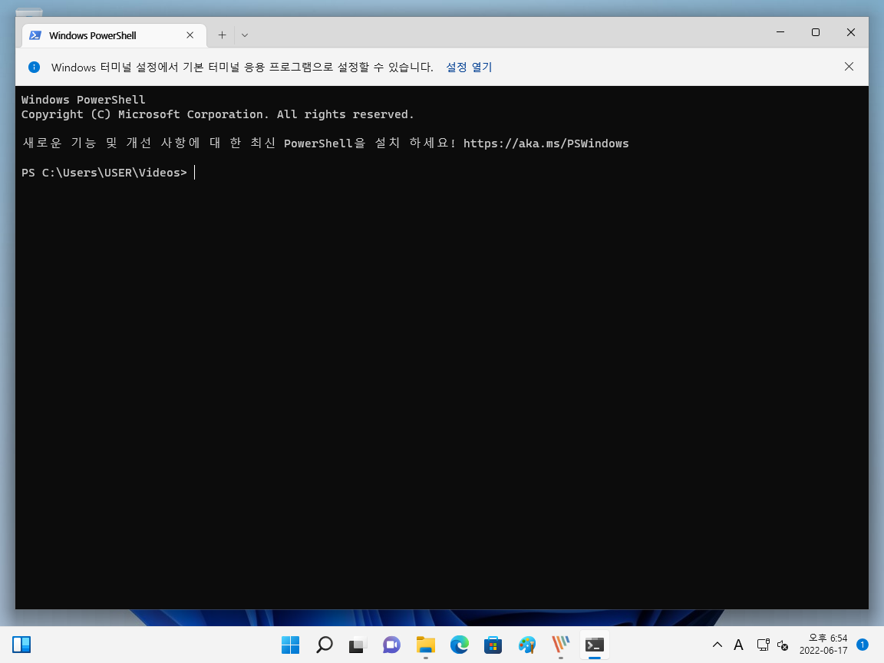
Task: Open the 설정 열기 link
Action: (x=469, y=67)
